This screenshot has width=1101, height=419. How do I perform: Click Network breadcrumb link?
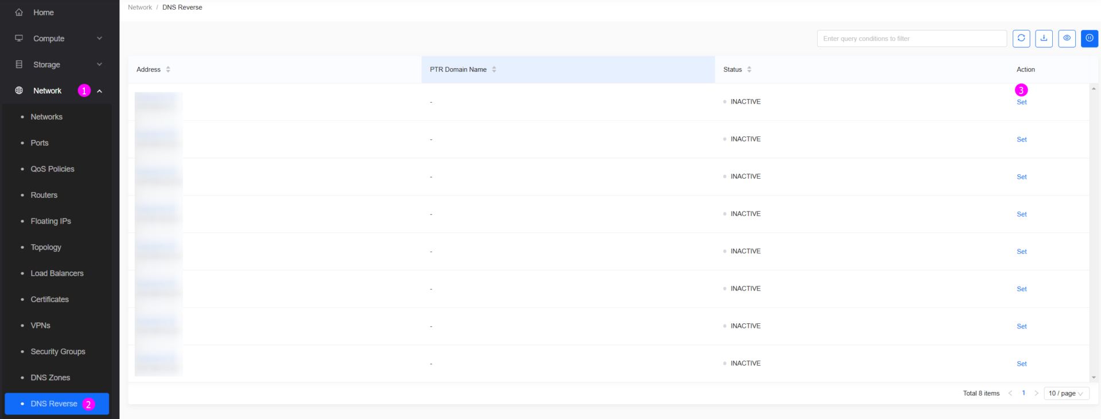(140, 7)
